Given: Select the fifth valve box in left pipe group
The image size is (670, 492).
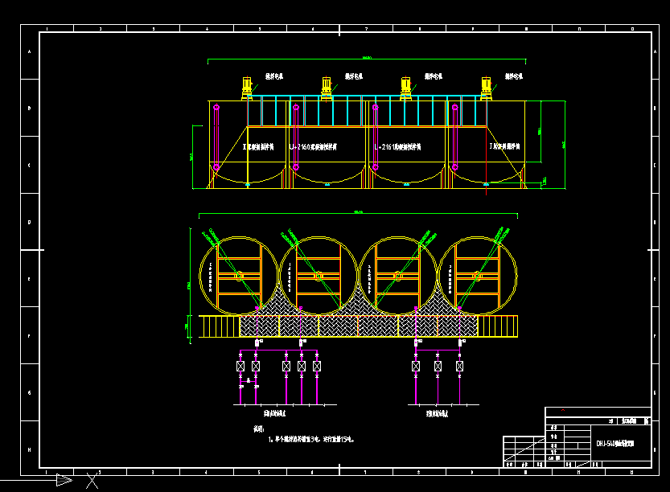Looking at the screenshot, I should [317, 366].
